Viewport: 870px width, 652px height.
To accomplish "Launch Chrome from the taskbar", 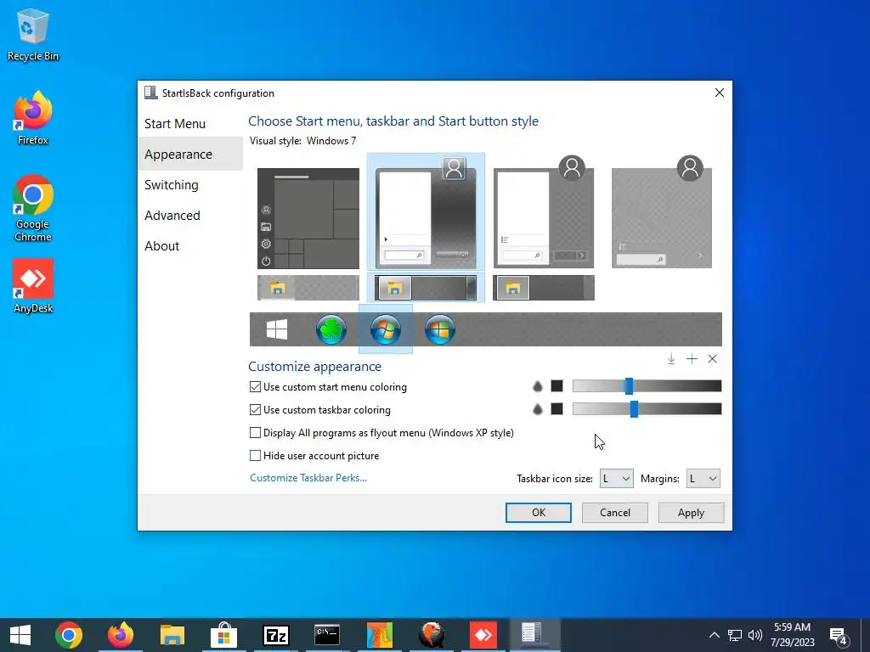I will [x=69, y=635].
